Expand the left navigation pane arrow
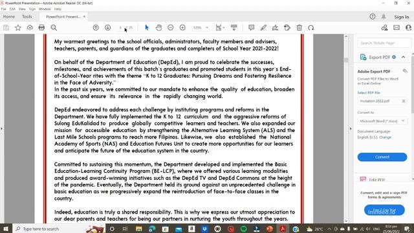The height and width of the screenshot is (233, 414). 1,129
